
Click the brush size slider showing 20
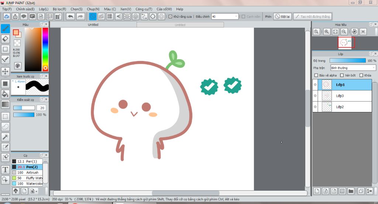(24, 108)
